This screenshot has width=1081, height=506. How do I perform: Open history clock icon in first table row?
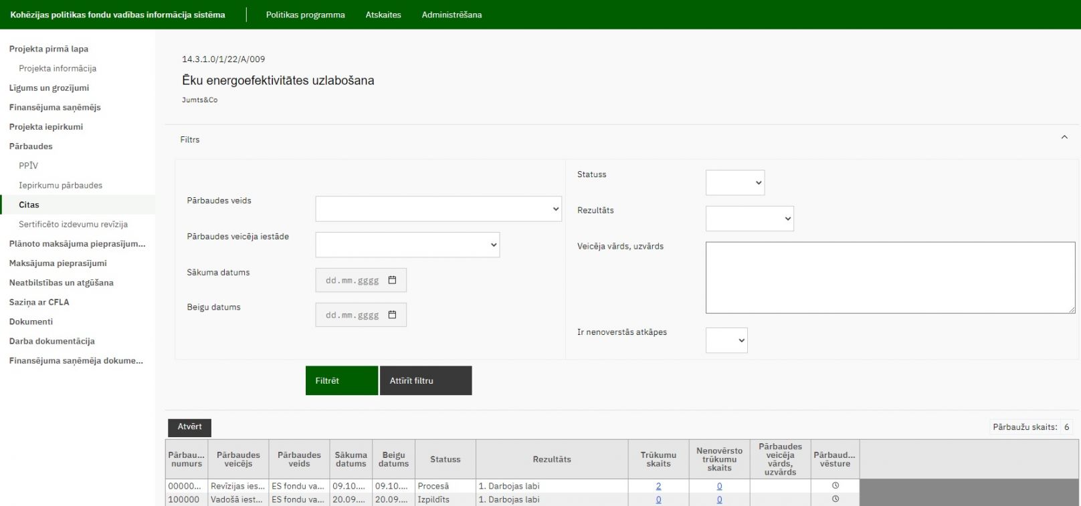(835, 486)
